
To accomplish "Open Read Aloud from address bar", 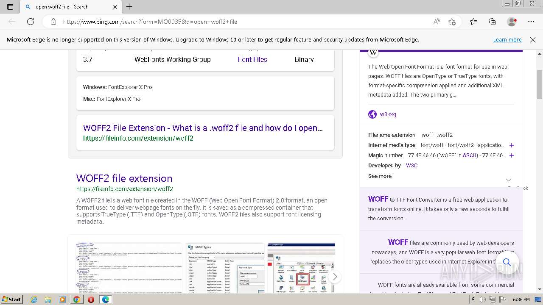I will pyautogui.click(x=437, y=22).
